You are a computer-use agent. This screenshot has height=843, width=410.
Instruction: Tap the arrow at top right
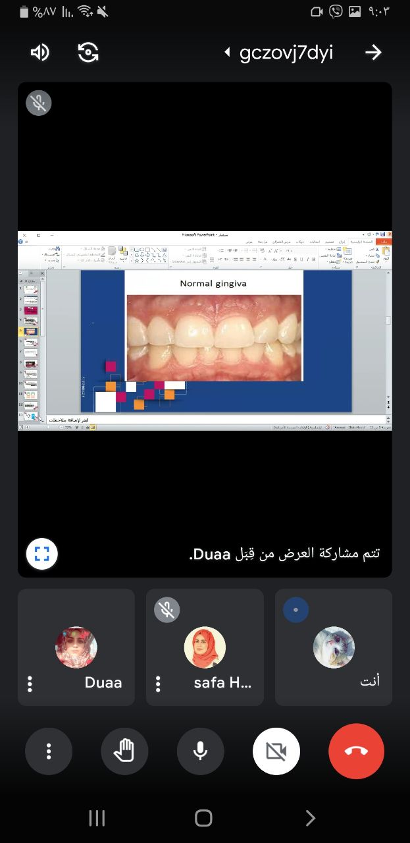[x=373, y=53]
